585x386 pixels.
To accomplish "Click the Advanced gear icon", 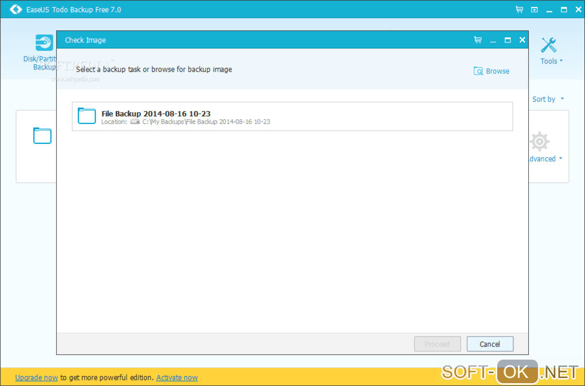I will pyautogui.click(x=540, y=141).
